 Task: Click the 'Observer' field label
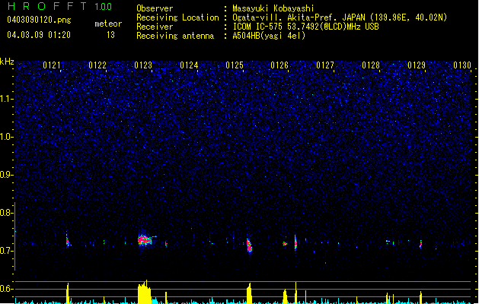[x=155, y=8]
